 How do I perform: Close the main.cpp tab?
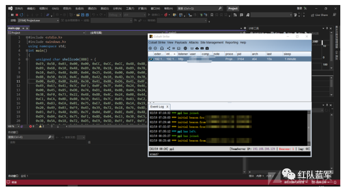[27, 29]
